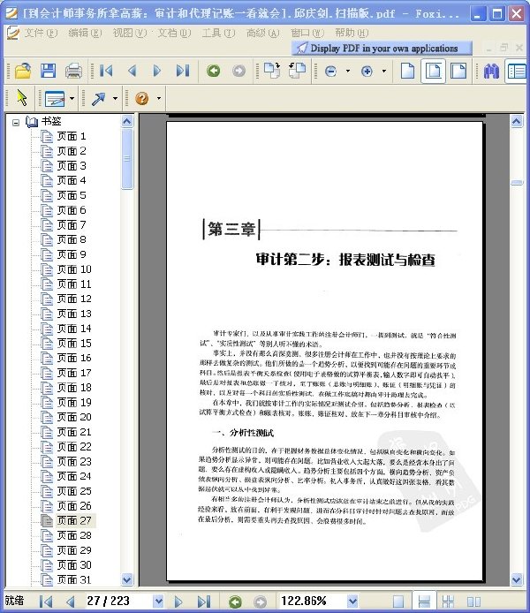Viewport: 530px width, 613px height.
Task: Open the 帮助 menu
Action: pos(352,33)
